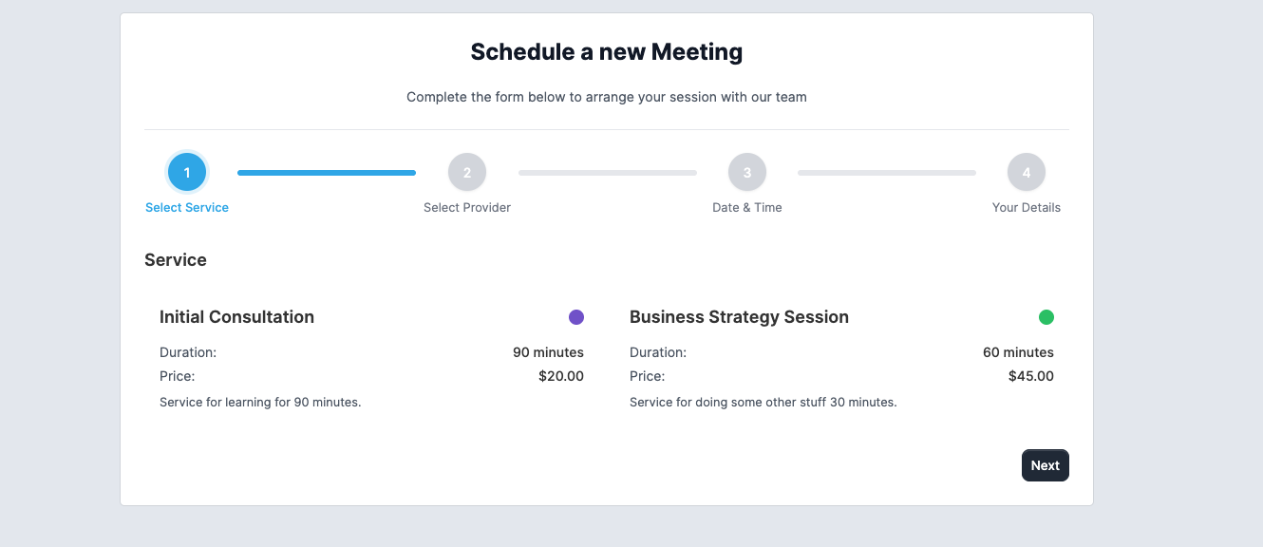Jump to the Date & Time step label
The width and height of the screenshot is (1263, 547).
747,207
